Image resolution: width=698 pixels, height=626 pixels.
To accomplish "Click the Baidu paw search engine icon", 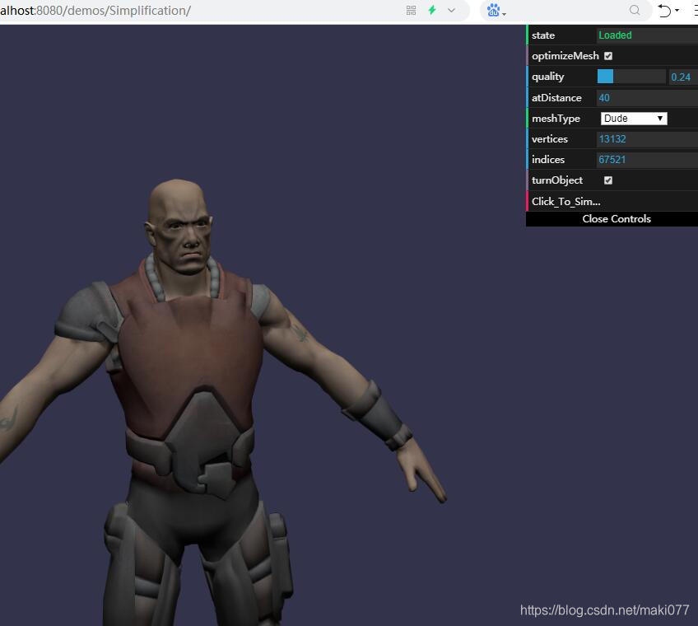I will (493, 10).
